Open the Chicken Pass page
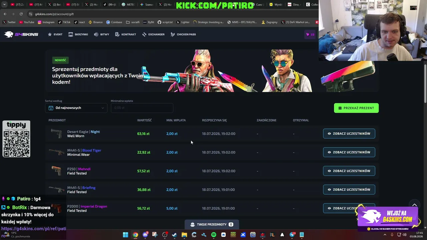 tap(183, 34)
